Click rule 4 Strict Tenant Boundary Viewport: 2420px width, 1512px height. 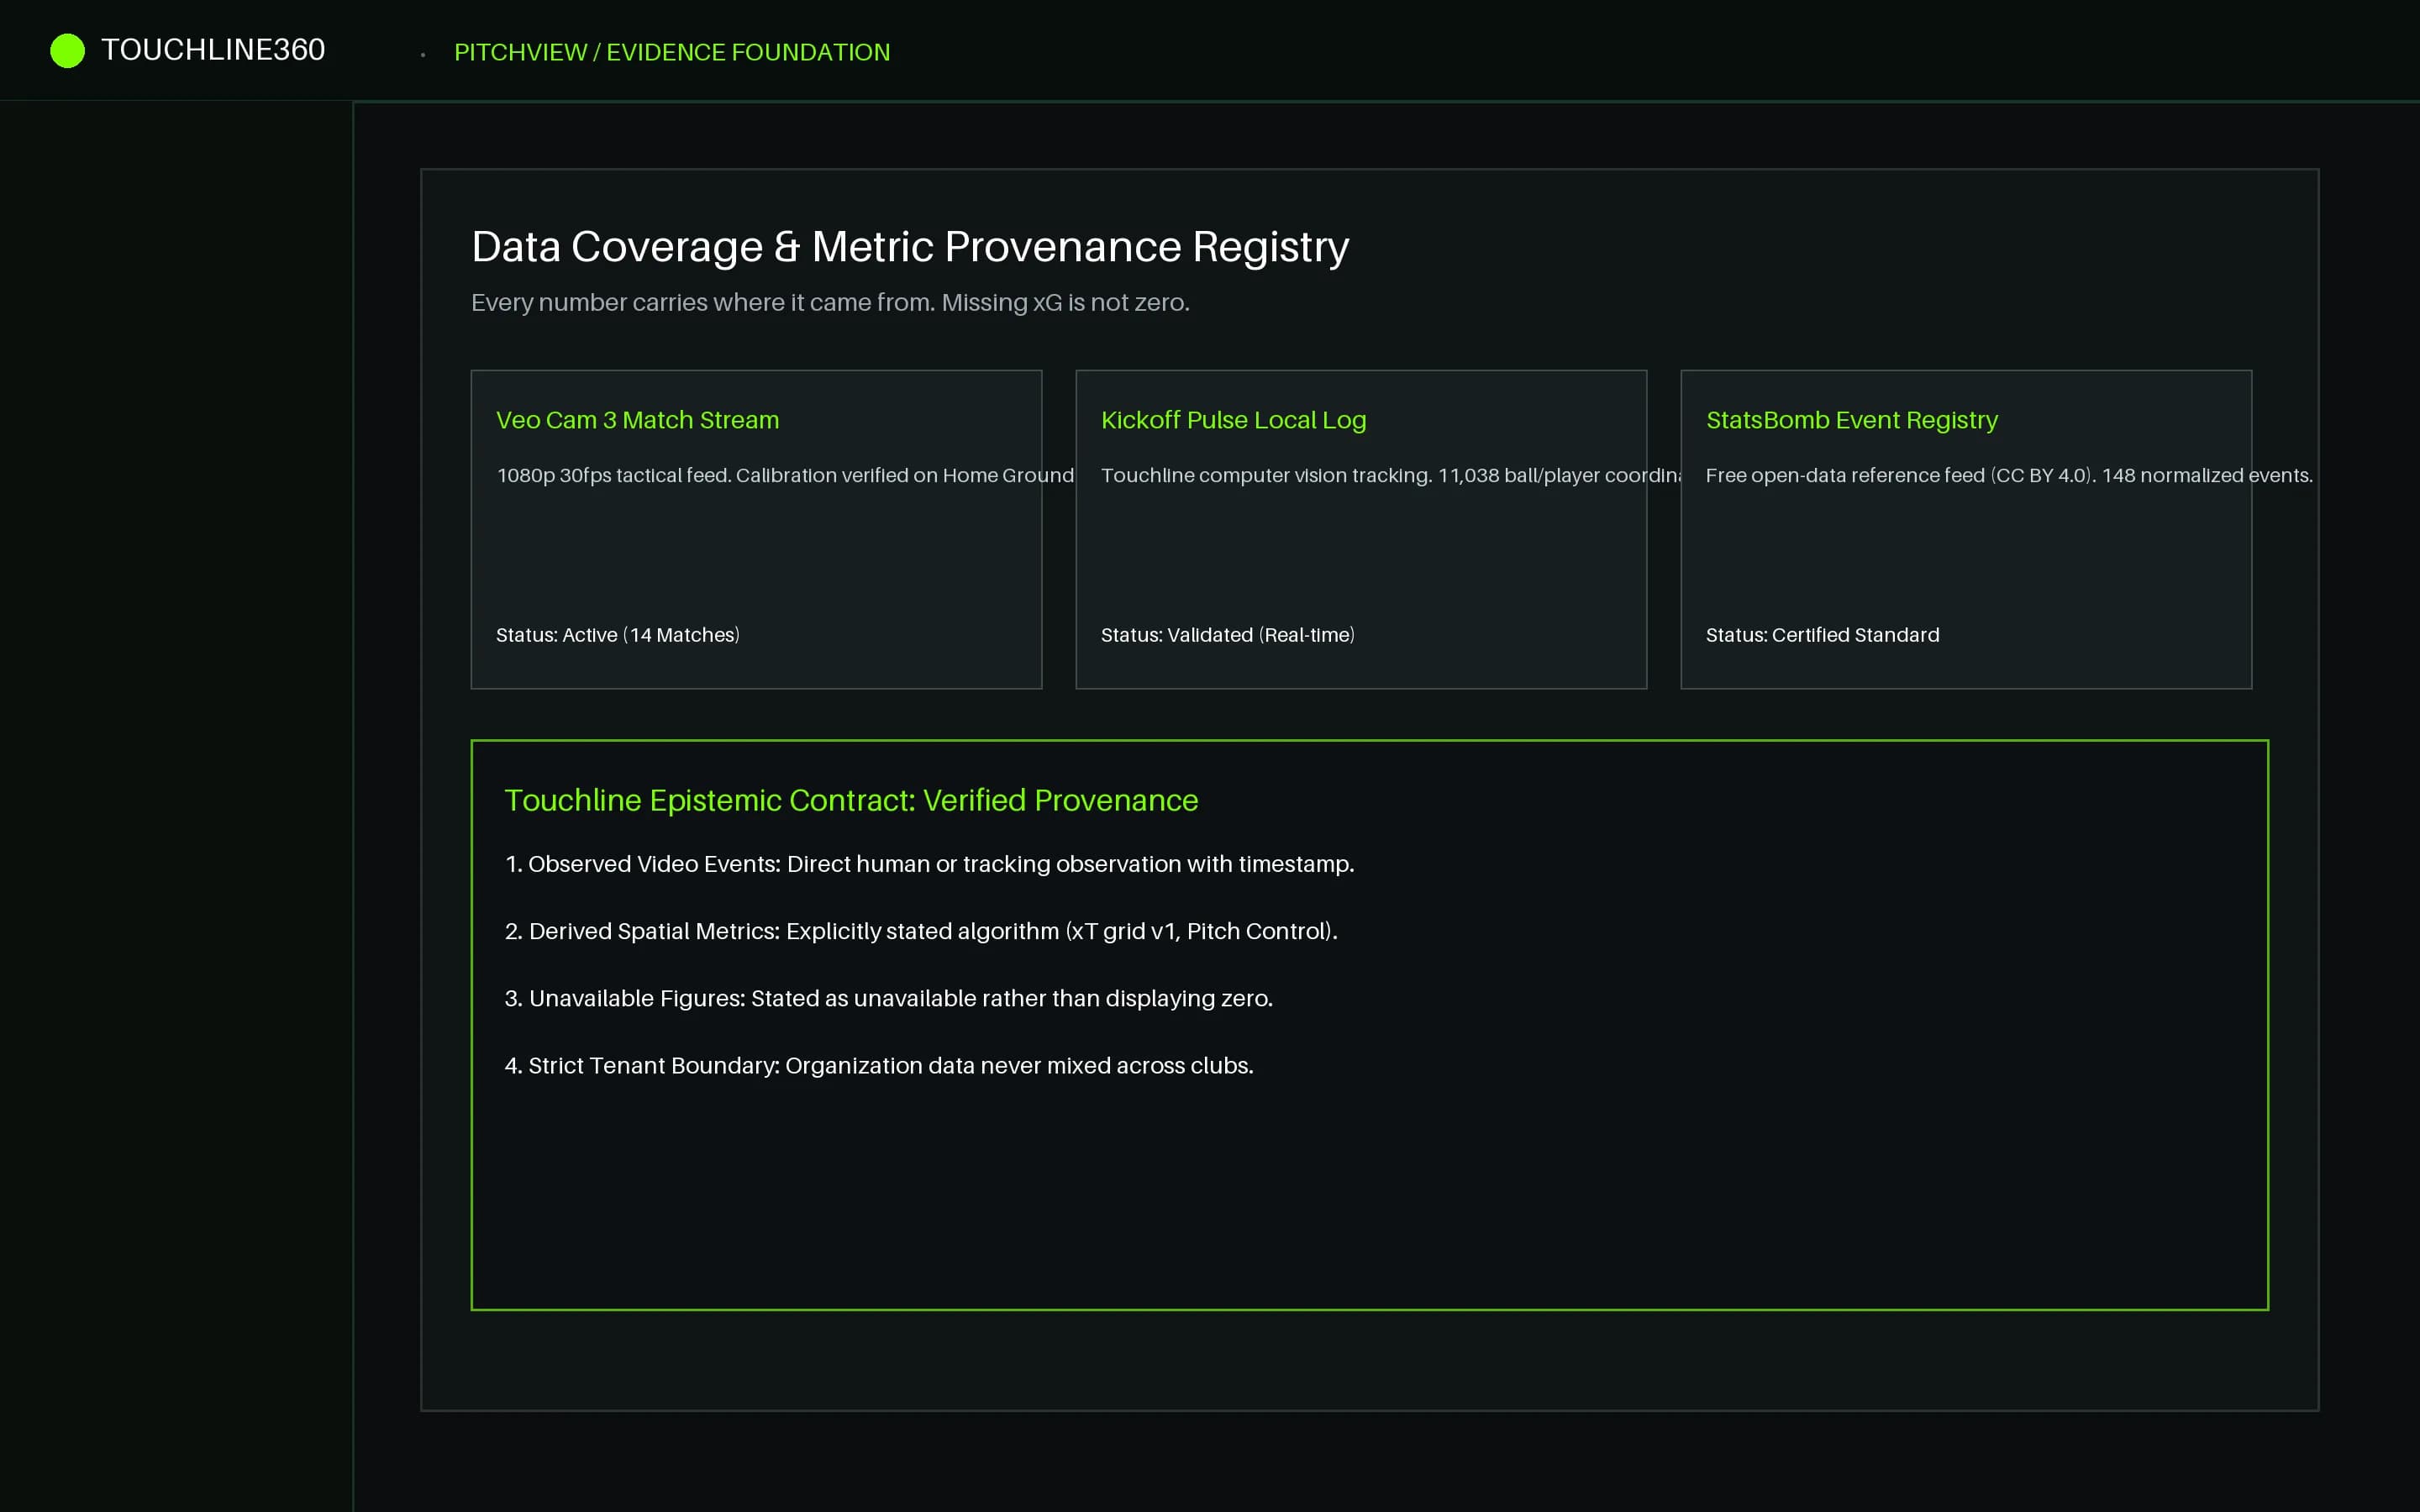point(878,1065)
